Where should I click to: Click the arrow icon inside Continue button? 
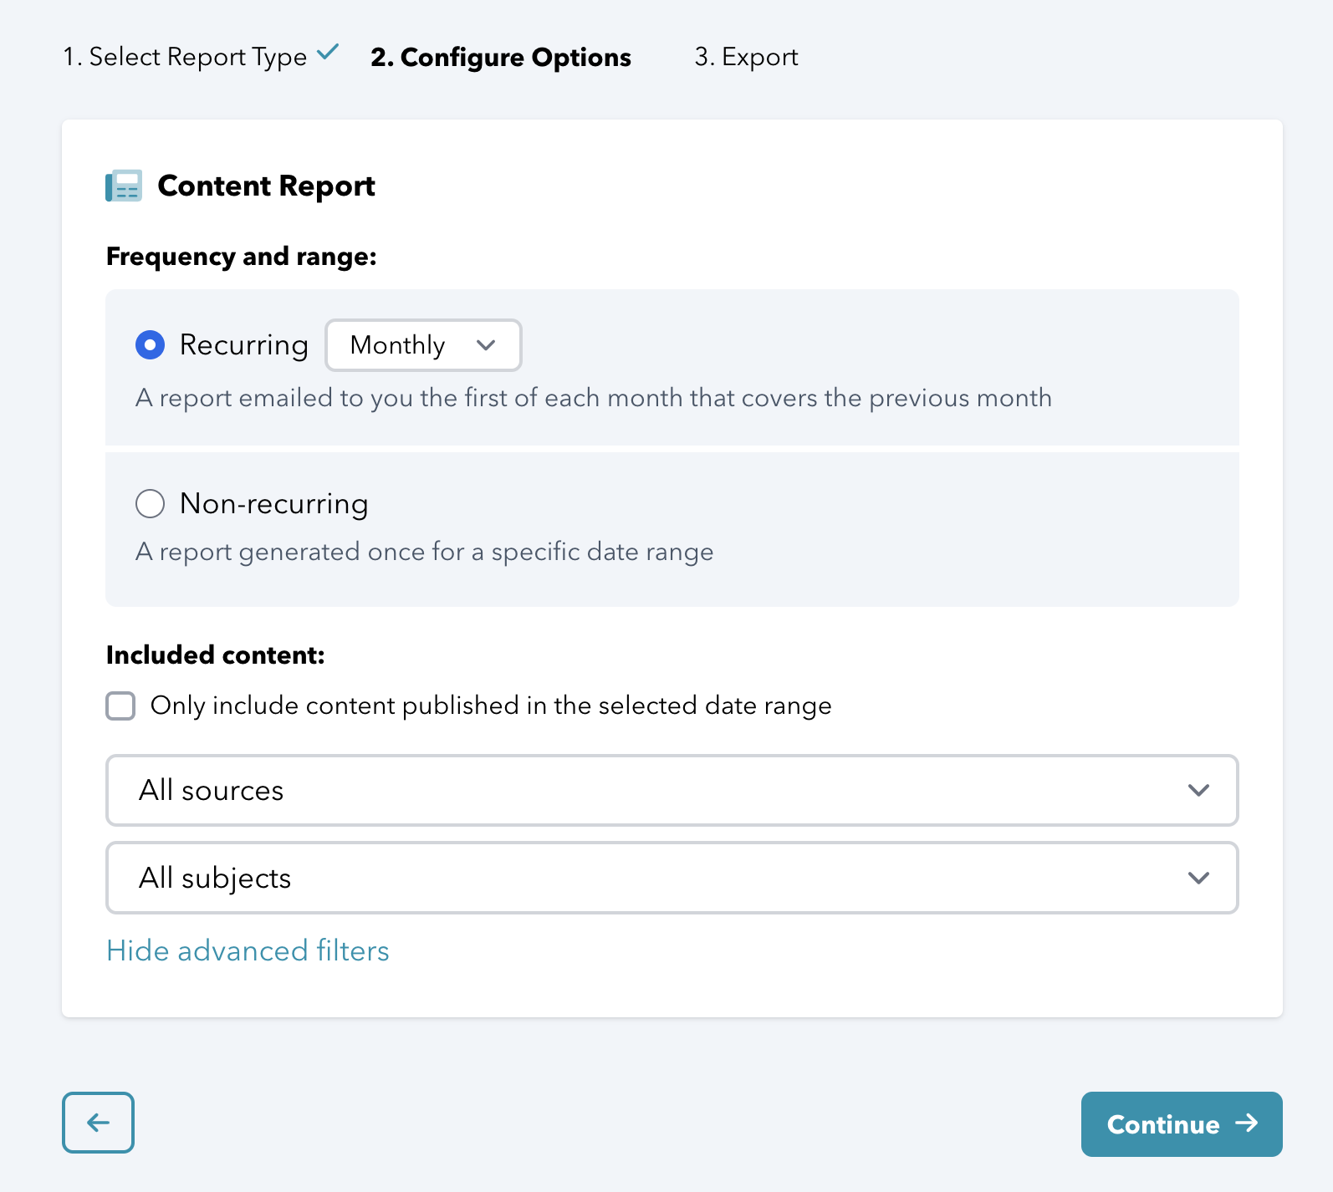point(1246,1123)
